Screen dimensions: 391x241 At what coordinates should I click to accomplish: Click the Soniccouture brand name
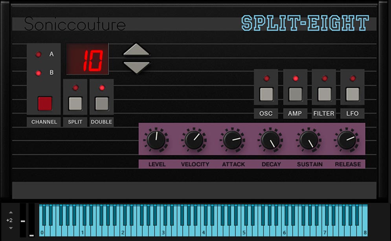pos(75,24)
